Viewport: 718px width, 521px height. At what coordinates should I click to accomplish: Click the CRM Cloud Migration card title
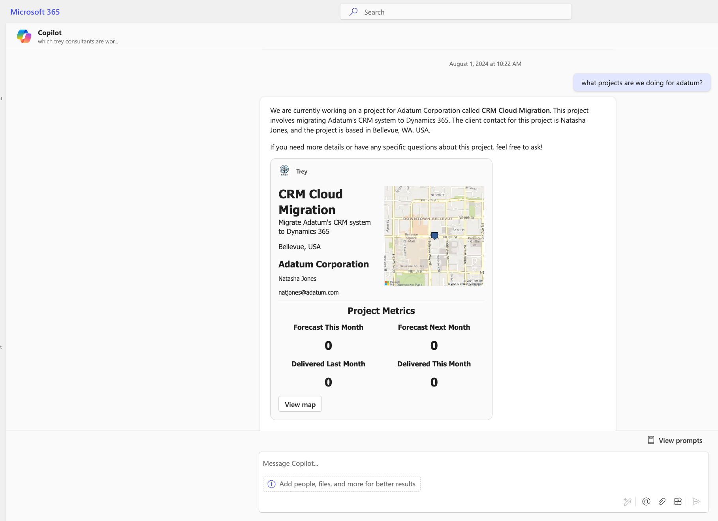[x=310, y=202]
